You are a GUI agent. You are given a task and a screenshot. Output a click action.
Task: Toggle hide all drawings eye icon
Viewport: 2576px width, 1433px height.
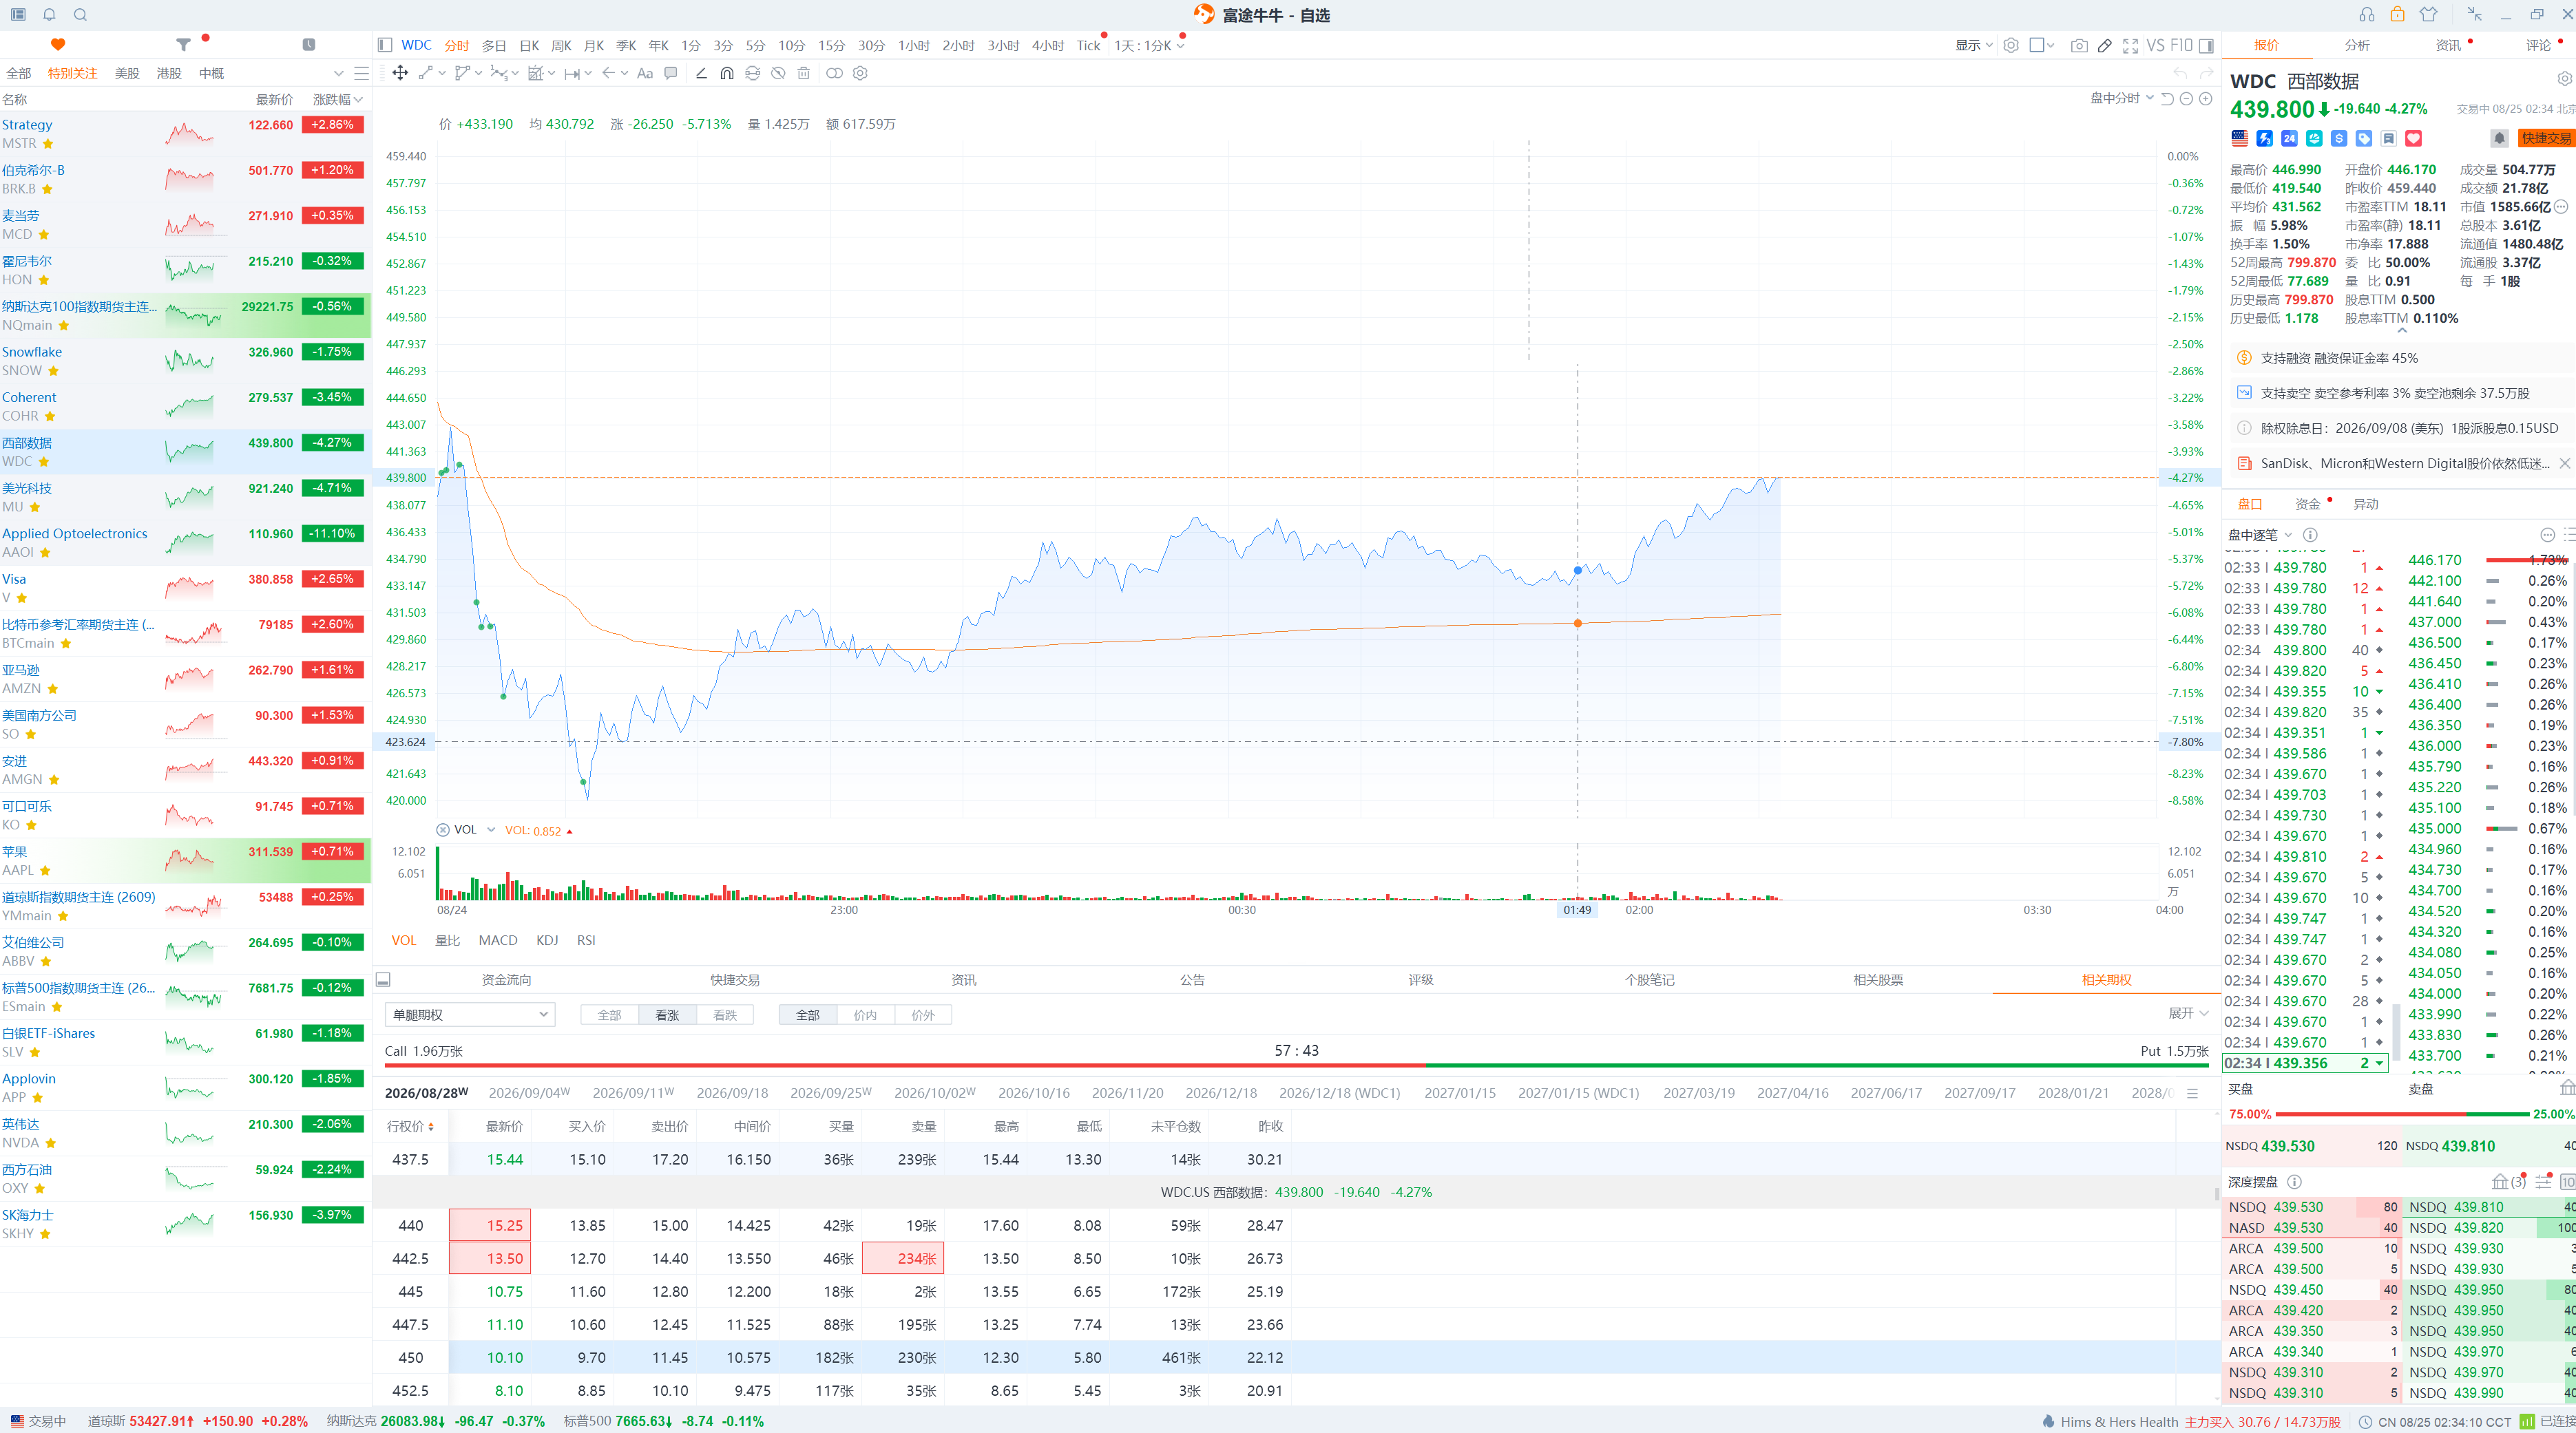coord(778,73)
